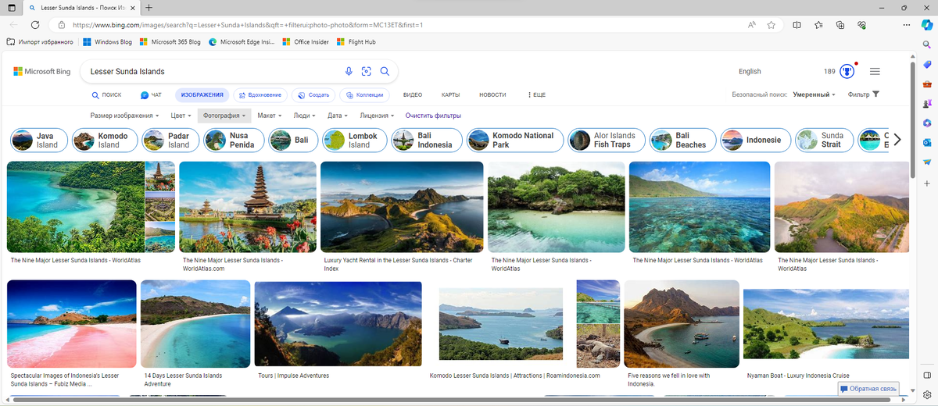Open Microsoft 365 icon in sidebar

pos(926,123)
